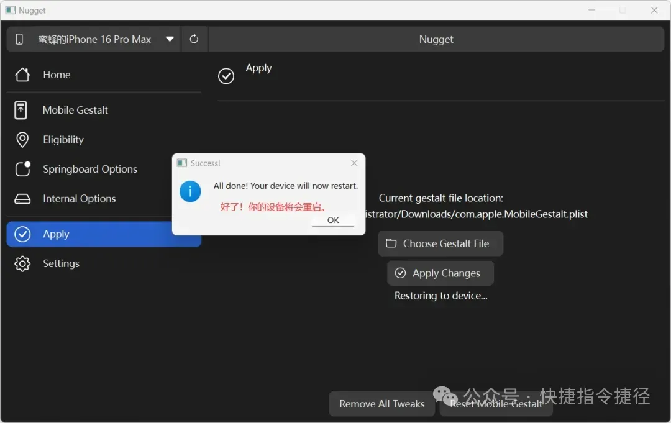
Task: Click the Springboard Options badge icon
Action: tap(23, 169)
